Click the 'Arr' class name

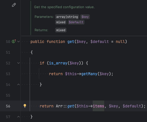coord(59,106)
